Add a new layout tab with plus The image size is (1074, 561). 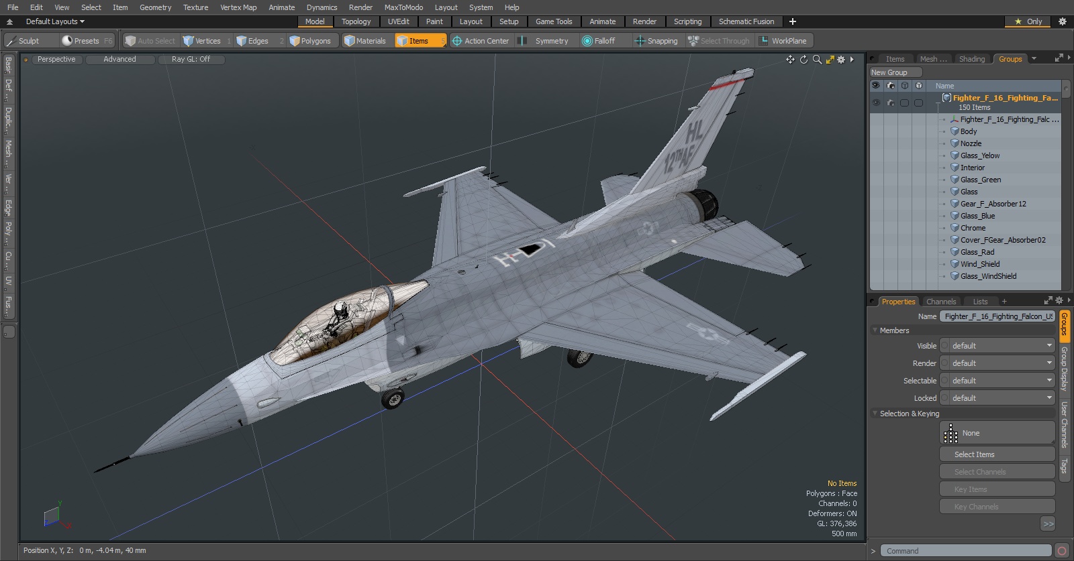click(793, 21)
